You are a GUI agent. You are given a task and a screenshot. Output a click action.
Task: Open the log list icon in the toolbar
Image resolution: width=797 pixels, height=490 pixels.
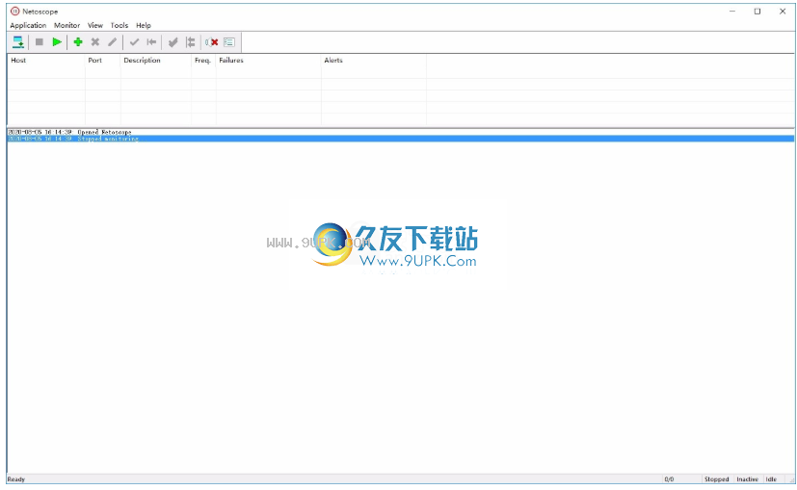coord(229,42)
